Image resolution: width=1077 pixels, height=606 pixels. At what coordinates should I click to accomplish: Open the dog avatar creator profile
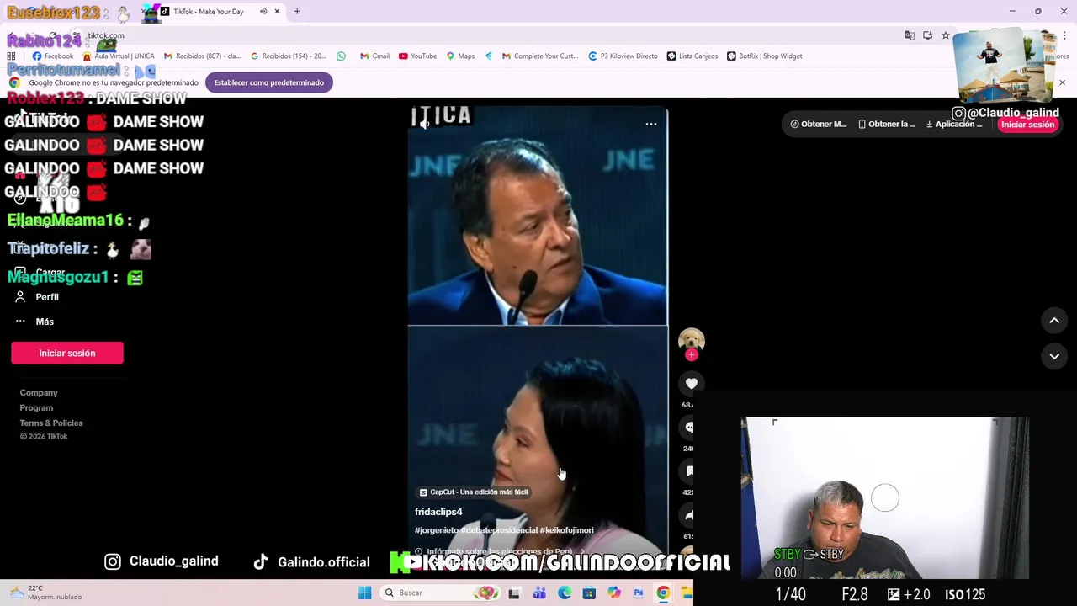click(692, 340)
